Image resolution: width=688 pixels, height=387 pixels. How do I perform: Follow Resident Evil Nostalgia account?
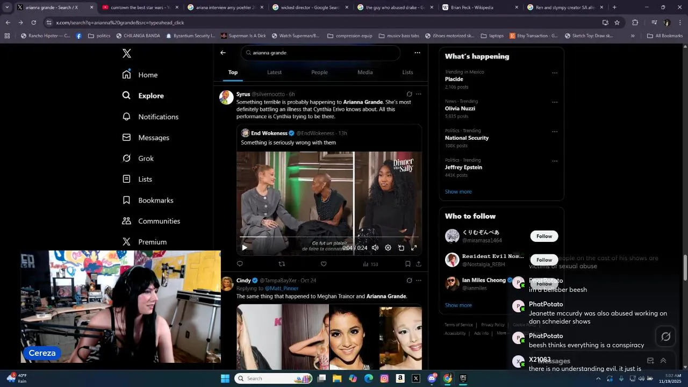pos(544,260)
